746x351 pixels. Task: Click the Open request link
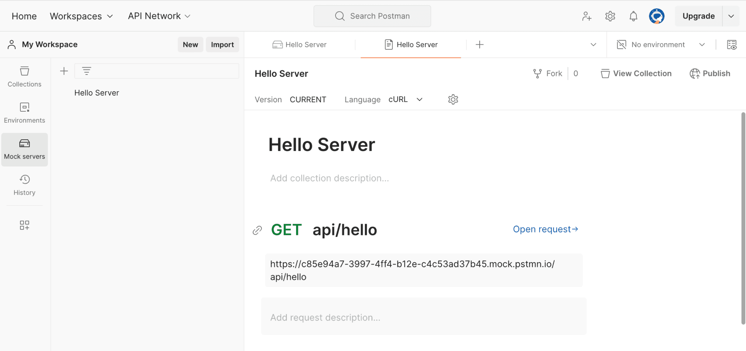[x=545, y=229]
